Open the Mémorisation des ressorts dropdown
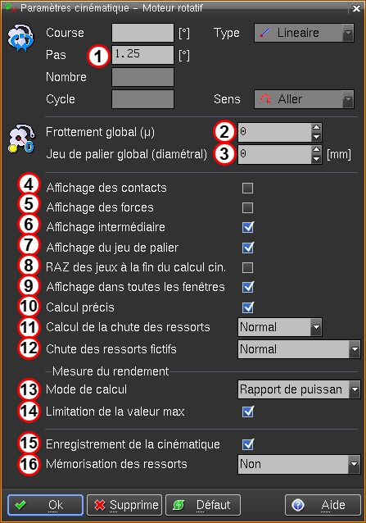 [x=299, y=464]
